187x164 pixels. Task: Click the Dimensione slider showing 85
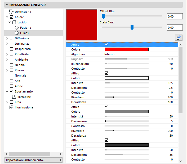127,155
